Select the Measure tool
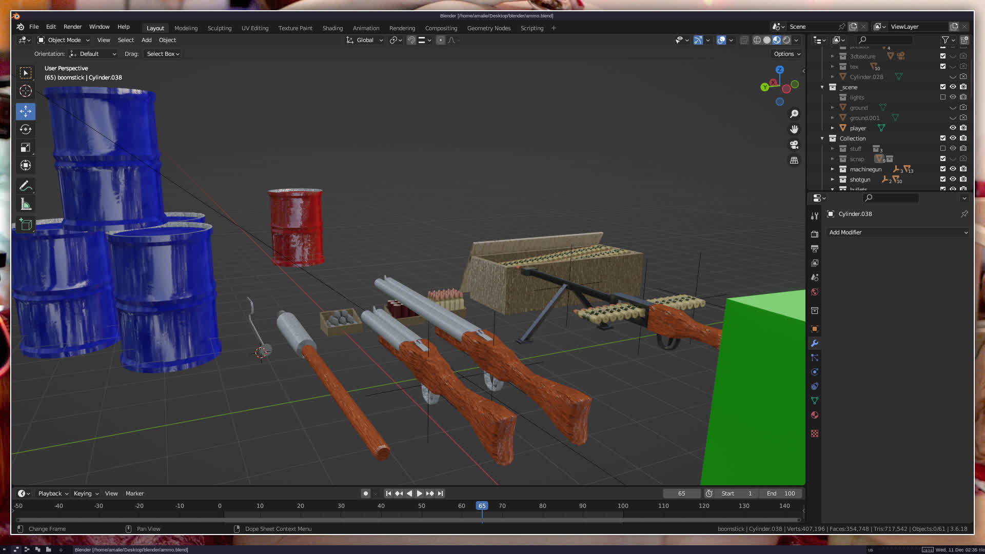Screen dimensions: 985x554 (x=26, y=204)
